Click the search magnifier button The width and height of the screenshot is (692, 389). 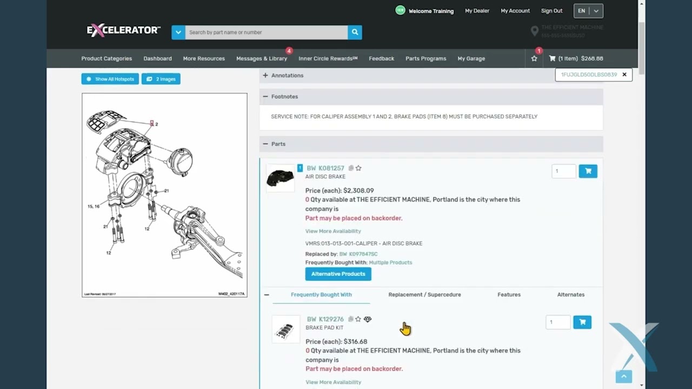(x=355, y=32)
